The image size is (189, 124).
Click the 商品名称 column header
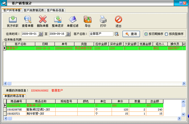41,101
